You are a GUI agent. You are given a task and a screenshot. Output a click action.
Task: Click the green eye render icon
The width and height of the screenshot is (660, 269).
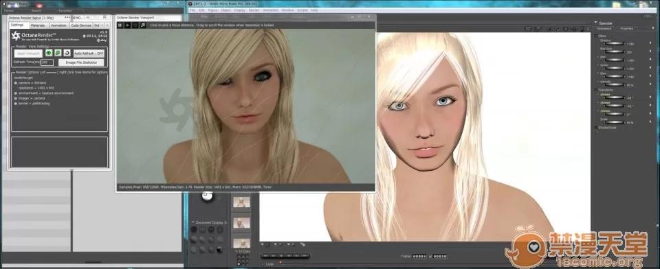pos(49,53)
